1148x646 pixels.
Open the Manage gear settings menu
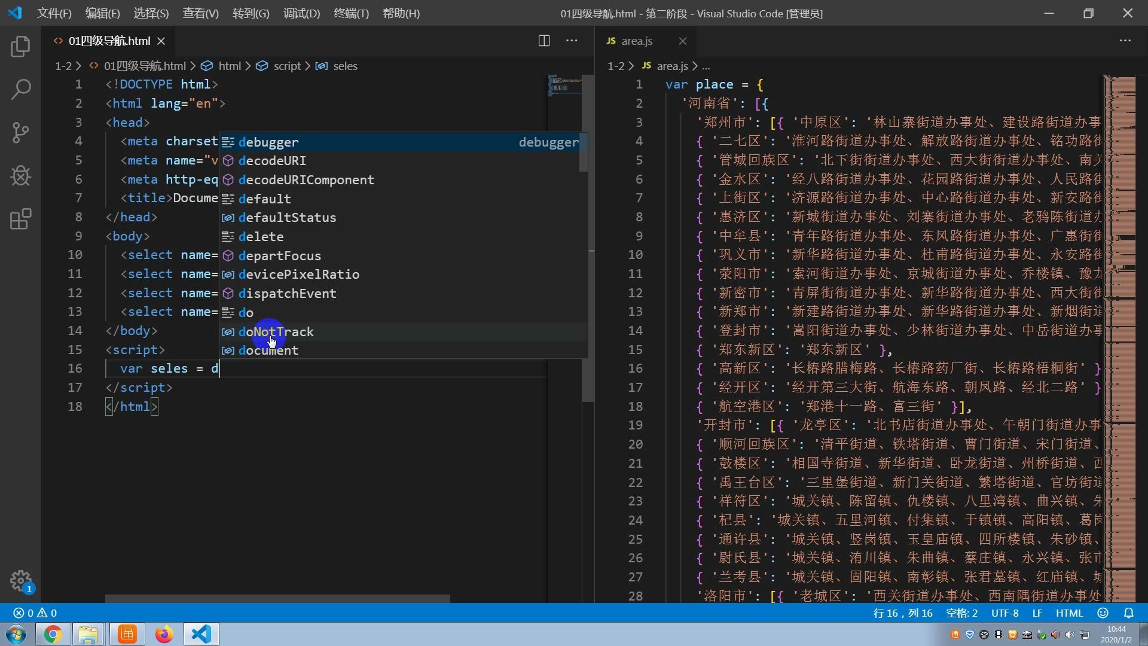20,580
